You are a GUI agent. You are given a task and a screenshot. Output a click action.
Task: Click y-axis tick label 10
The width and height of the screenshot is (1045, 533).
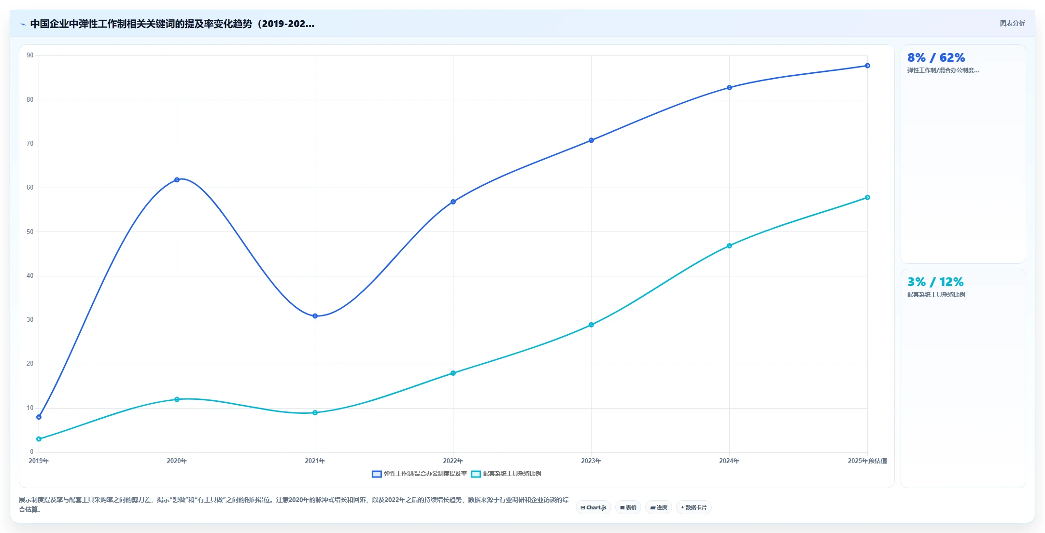click(30, 408)
